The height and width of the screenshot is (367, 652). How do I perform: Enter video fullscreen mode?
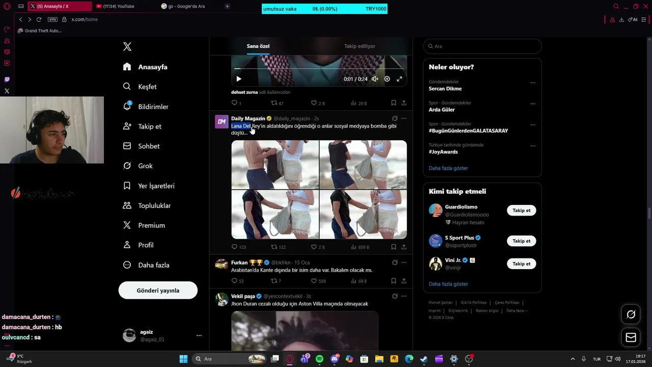pos(399,79)
